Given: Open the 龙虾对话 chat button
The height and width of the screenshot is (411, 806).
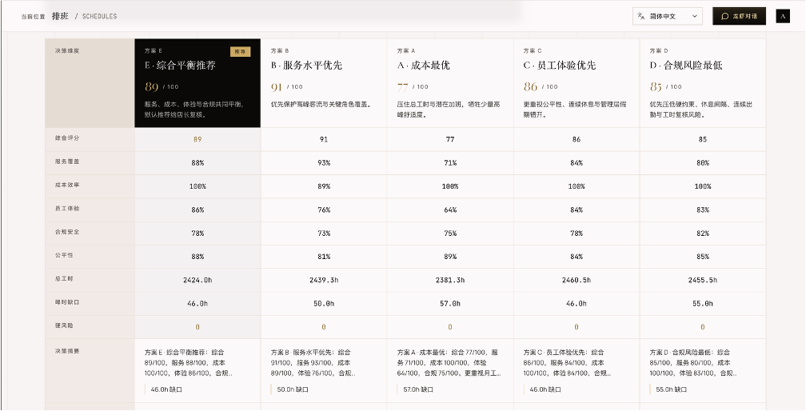Looking at the screenshot, I should pyautogui.click(x=739, y=16).
